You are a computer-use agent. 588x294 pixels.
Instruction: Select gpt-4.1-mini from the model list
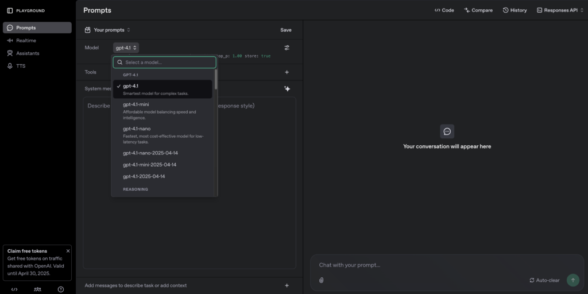(x=163, y=111)
